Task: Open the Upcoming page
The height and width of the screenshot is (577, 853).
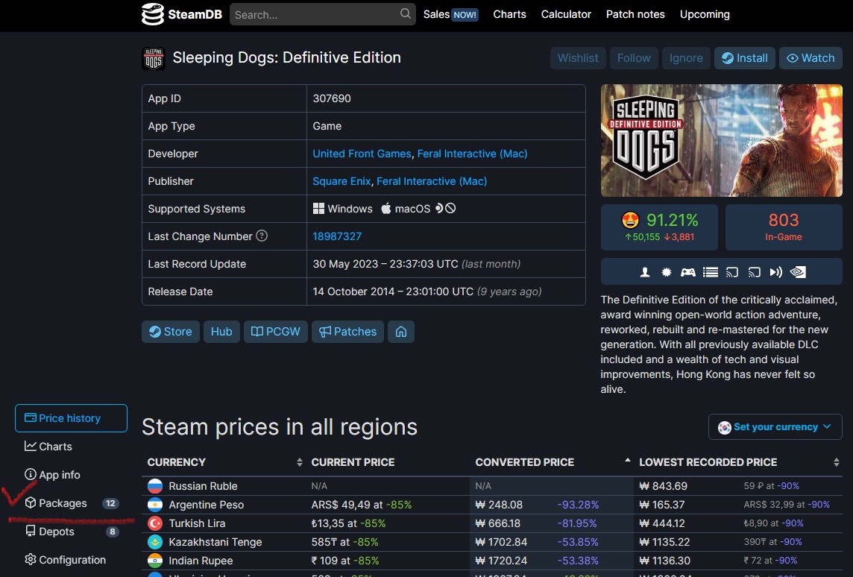Action: point(705,14)
